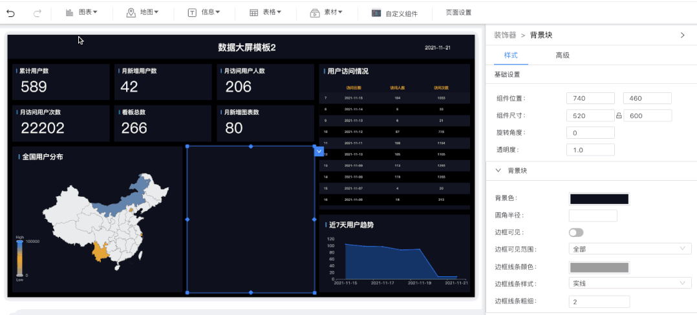This screenshot has width=697, height=315.
Task: Toggle the 边框可见 border visible switch
Action: click(576, 232)
